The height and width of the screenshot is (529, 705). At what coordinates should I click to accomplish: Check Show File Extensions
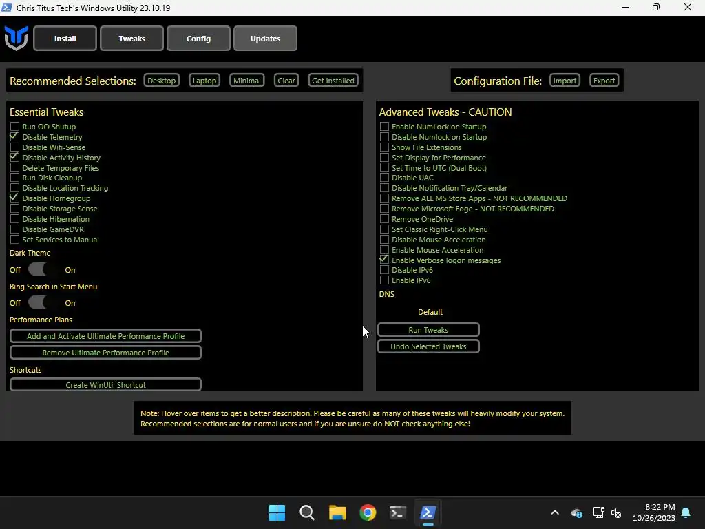384,147
